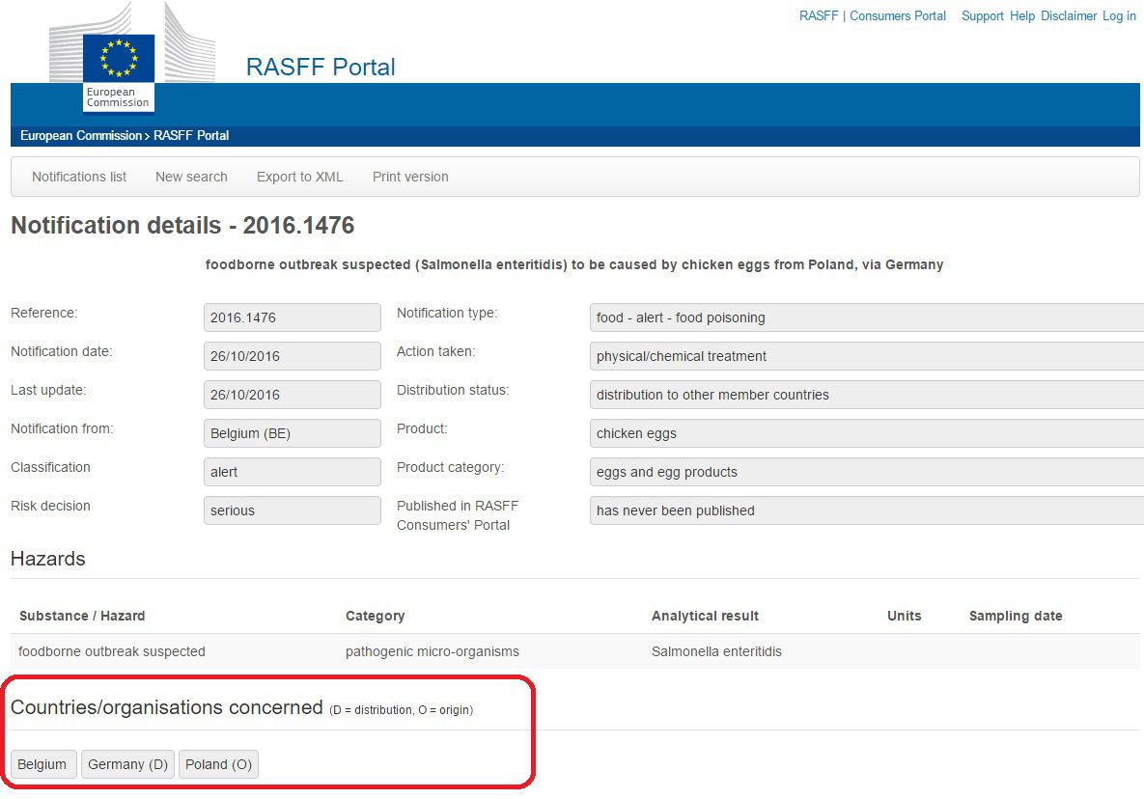
Task: Click the Classification field showing alert
Action: pos(292,473)
